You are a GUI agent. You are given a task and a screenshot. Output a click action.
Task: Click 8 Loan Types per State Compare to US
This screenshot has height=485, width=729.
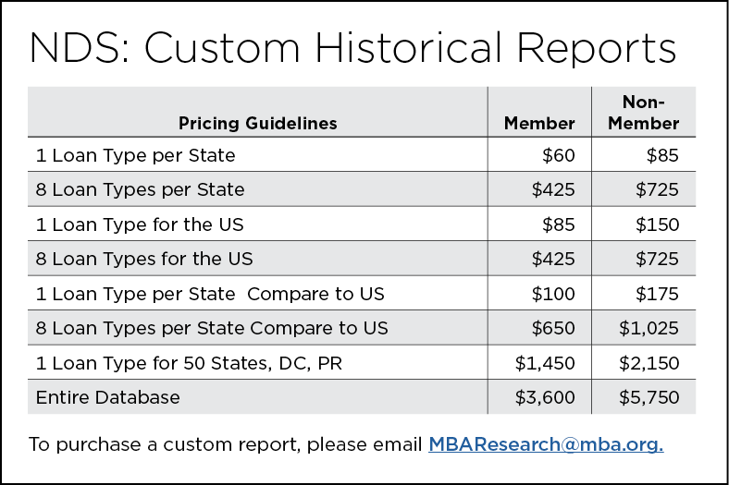pyautogui.click(x=212, y=328)
